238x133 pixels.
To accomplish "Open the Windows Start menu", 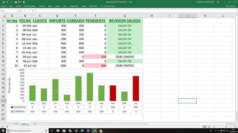I will click(3, 131).
